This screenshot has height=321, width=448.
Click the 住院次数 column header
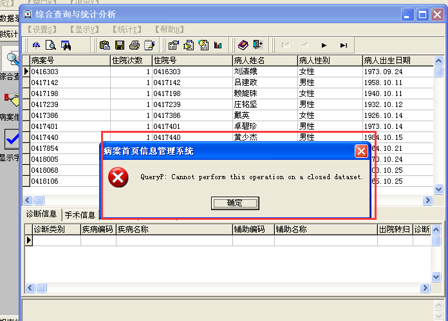coord(131,61)
